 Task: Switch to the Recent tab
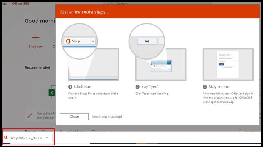click(30, 131)
